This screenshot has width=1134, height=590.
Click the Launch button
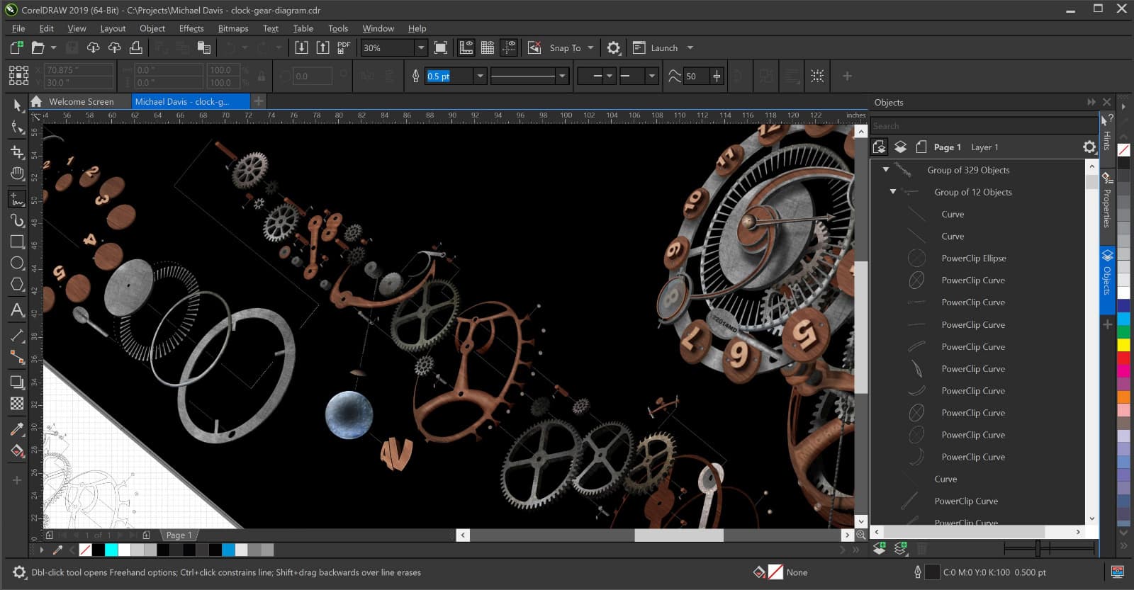(x=663, y=48)
